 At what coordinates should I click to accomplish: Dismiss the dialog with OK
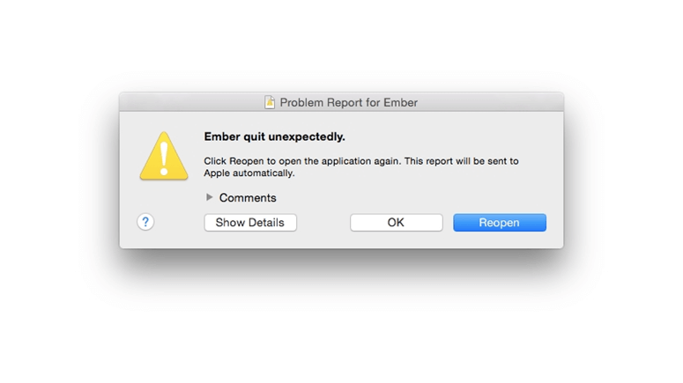point(396,223)
